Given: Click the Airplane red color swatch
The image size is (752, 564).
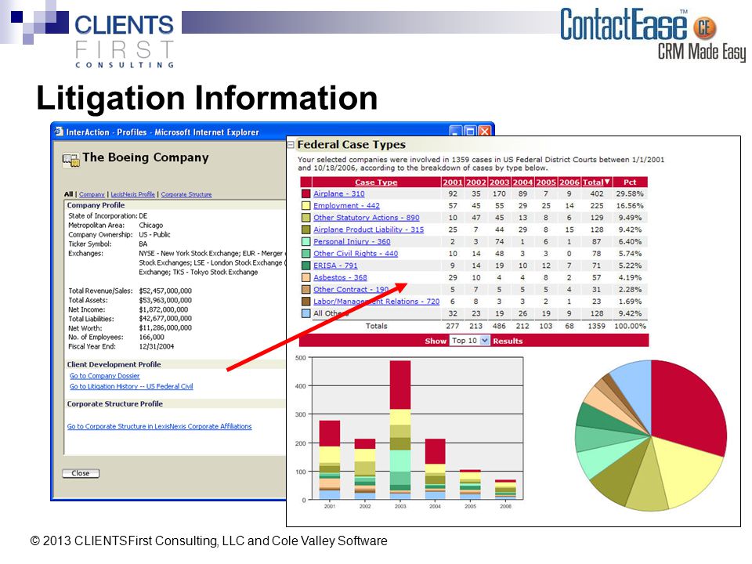Looking at the screenshot, I should tap(305, 193).
